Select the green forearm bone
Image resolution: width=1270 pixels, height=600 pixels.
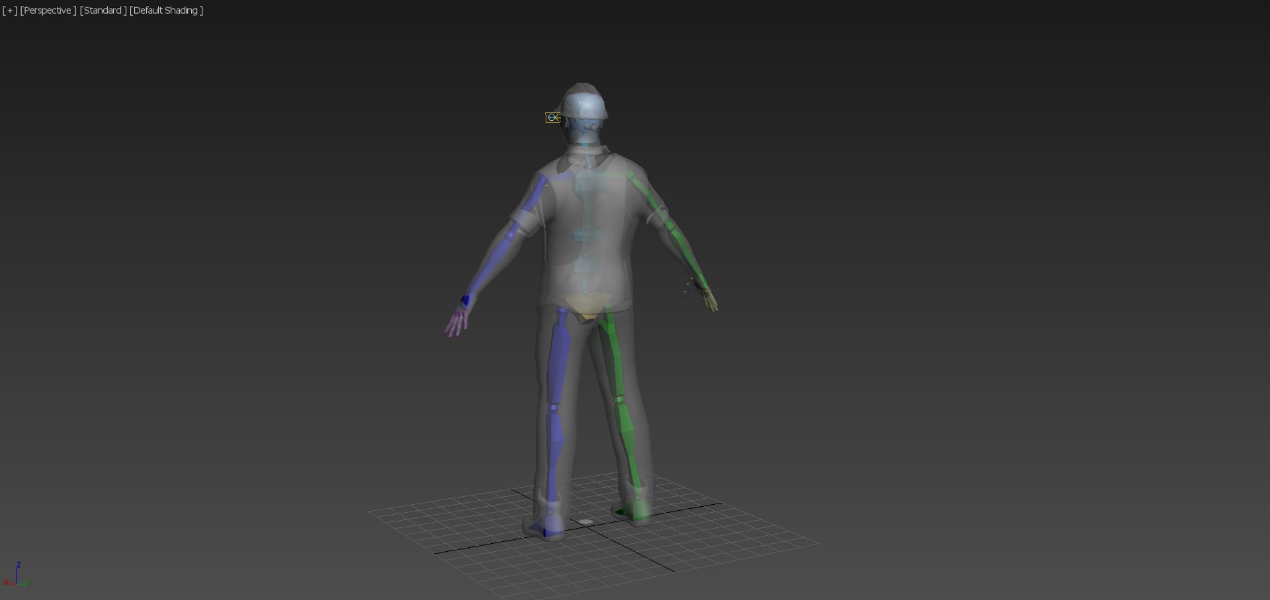point(685,254)
